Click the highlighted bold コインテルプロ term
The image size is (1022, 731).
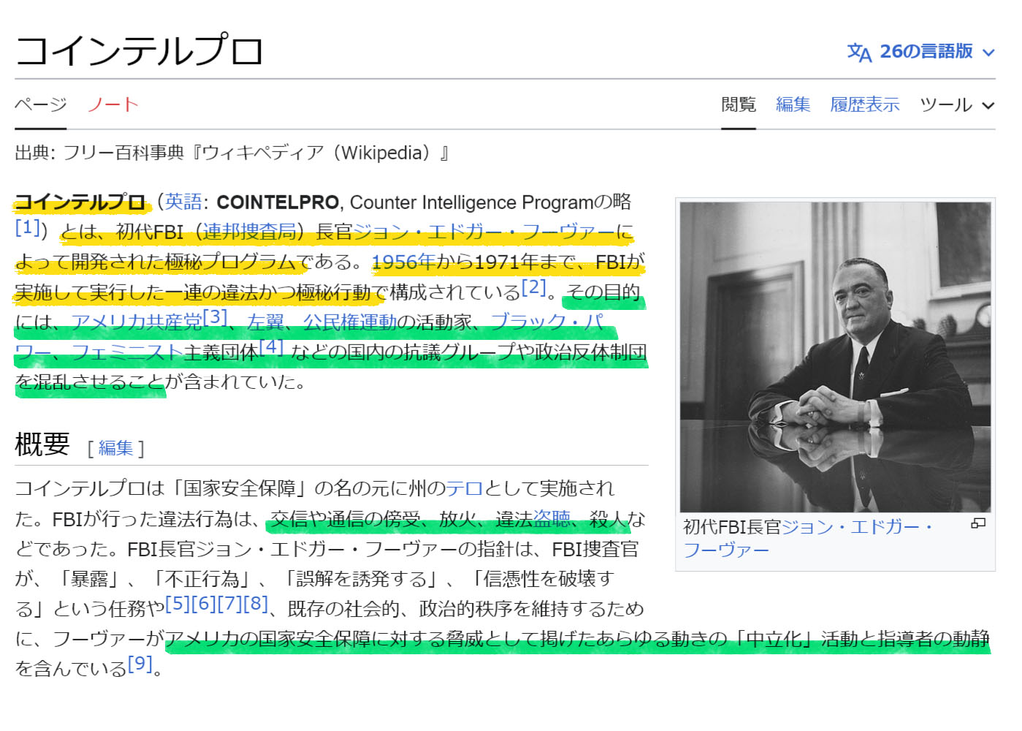(80, 202)
